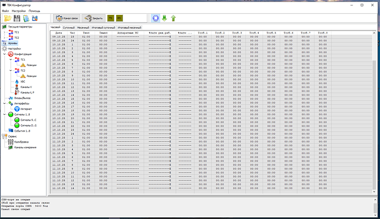Screen dimensions: 380x219
Task: Click the Канал связи button
Action: (67, 18)
